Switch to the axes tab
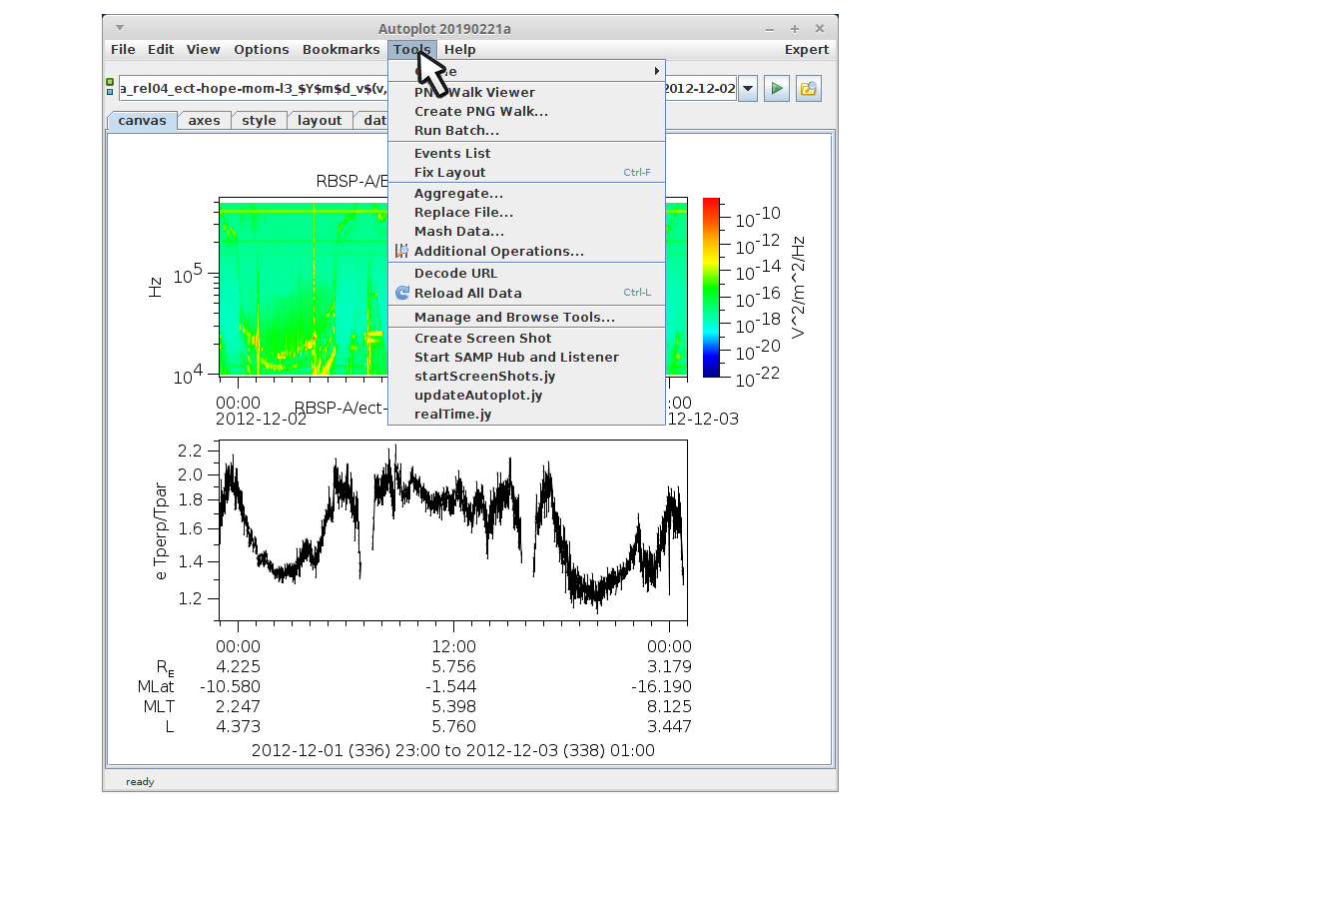This screenshot has height=915, width=1343. (204, 121)
